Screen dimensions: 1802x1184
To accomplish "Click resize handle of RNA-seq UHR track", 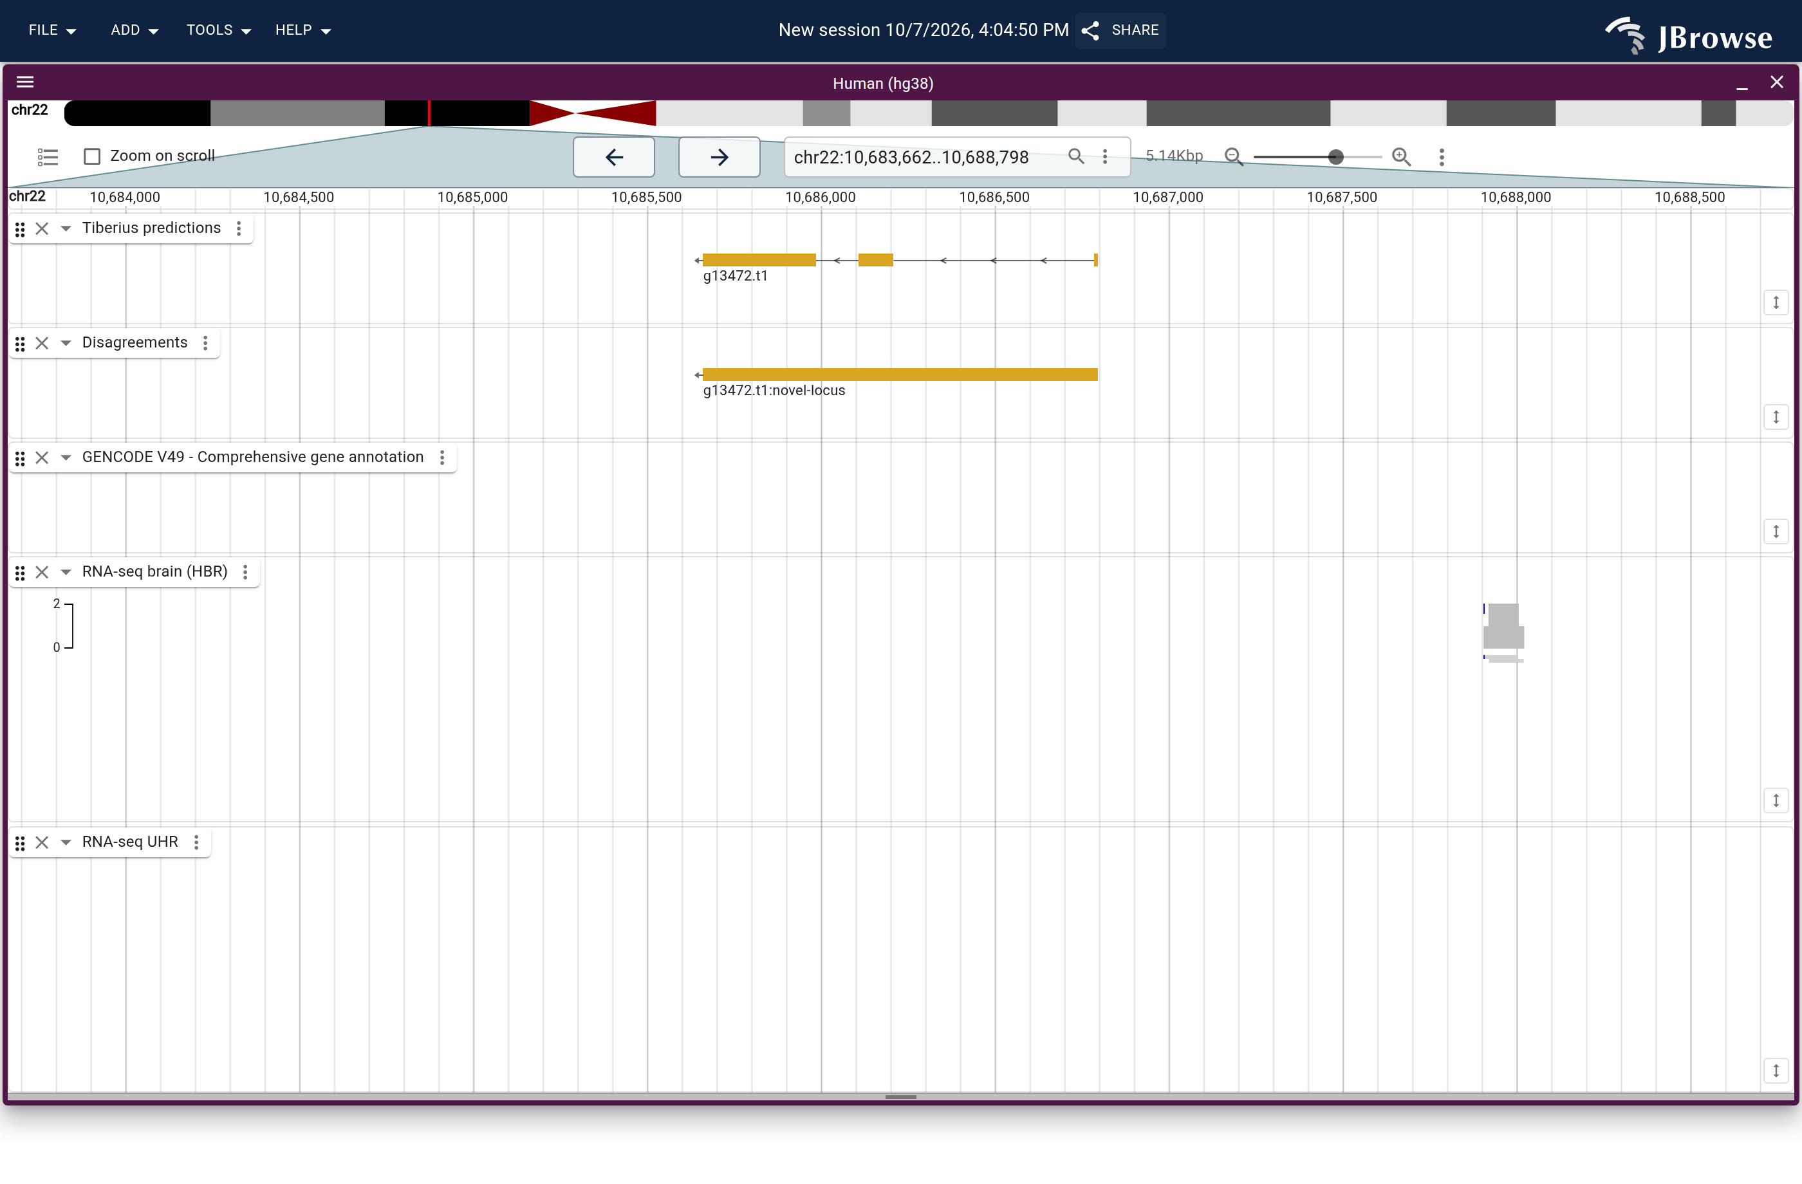I will click(1776, 1071).
